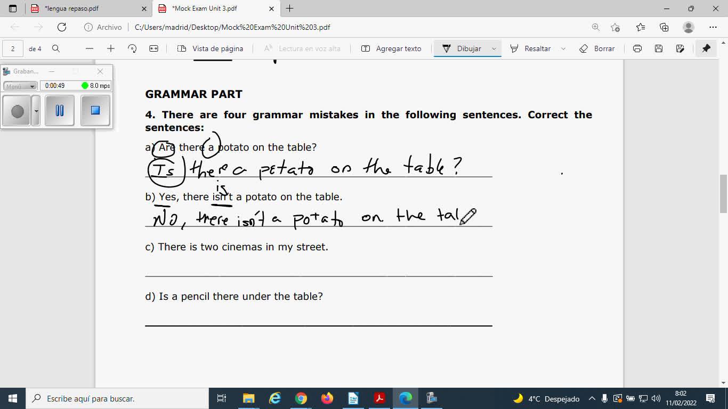Open Vista de página options
The width and height of the screenshot is (728, 409).
pos(211,48)
